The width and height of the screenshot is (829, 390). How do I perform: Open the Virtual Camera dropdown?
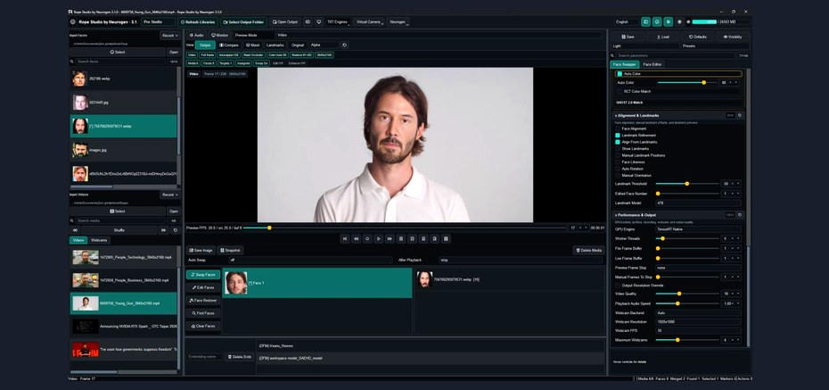[x=369, y=22]
